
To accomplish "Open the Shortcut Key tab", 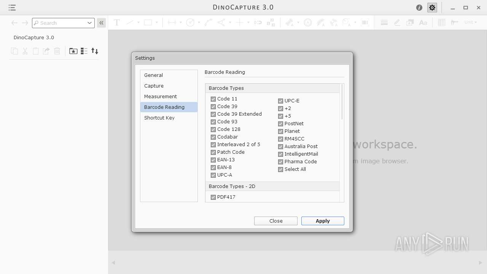I will [169, 118].
